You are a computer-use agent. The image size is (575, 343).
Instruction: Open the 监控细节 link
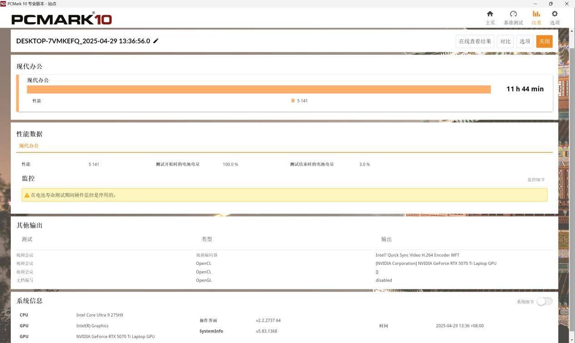click(x=536, y=180)
